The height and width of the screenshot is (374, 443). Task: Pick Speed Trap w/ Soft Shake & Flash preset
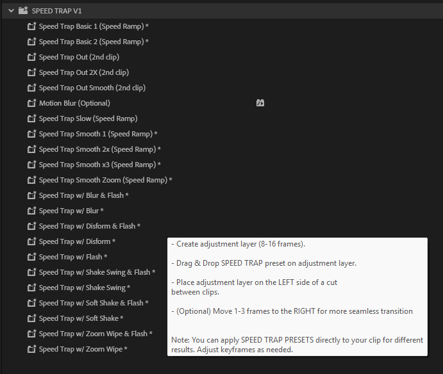(x=94, y=303)
